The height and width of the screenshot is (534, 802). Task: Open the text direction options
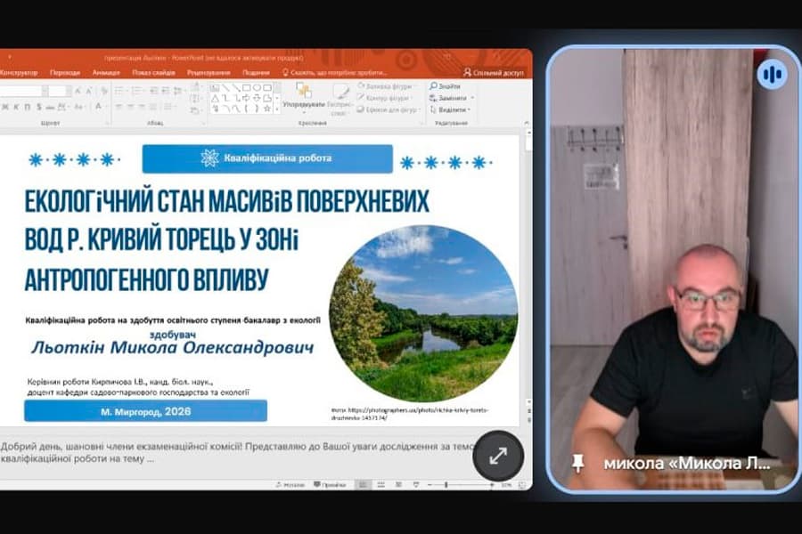(196, 85)
